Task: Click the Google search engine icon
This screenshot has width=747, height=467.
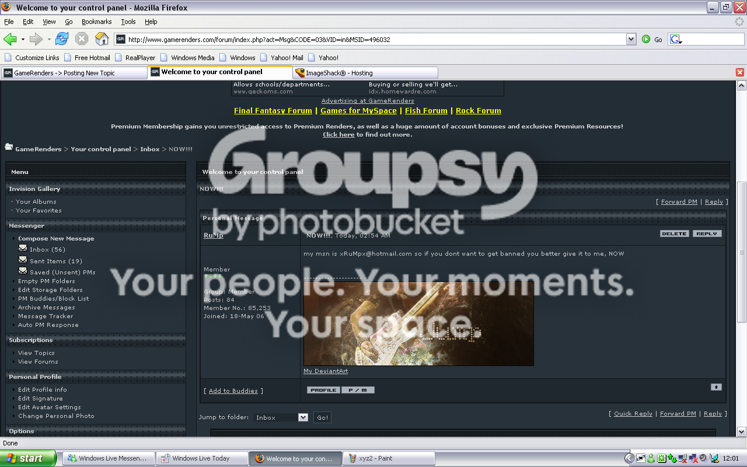Action: tap(675, 39)
